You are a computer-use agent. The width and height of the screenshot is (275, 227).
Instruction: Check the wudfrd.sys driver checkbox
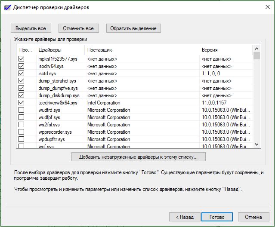21,110
